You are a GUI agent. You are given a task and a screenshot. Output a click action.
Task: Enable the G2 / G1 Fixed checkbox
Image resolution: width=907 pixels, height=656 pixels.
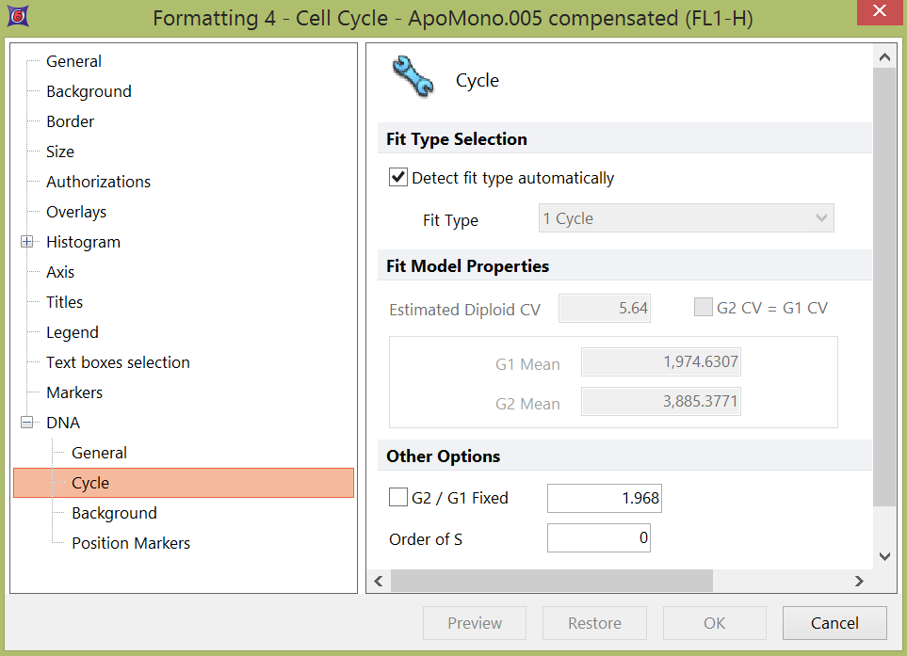(x=398, y=498)
